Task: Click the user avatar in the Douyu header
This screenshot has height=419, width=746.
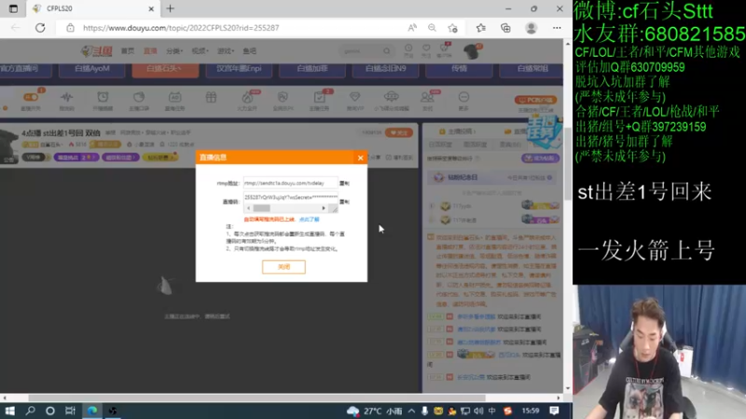Action: click(x=472, y=51)
